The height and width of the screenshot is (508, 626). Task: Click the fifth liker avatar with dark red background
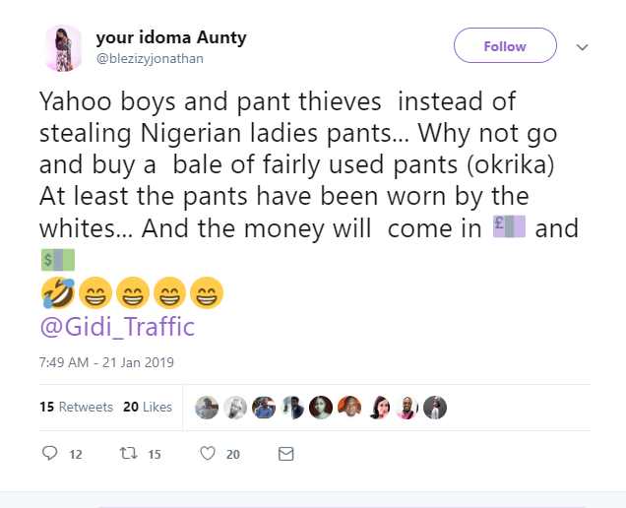click(321, 408)
